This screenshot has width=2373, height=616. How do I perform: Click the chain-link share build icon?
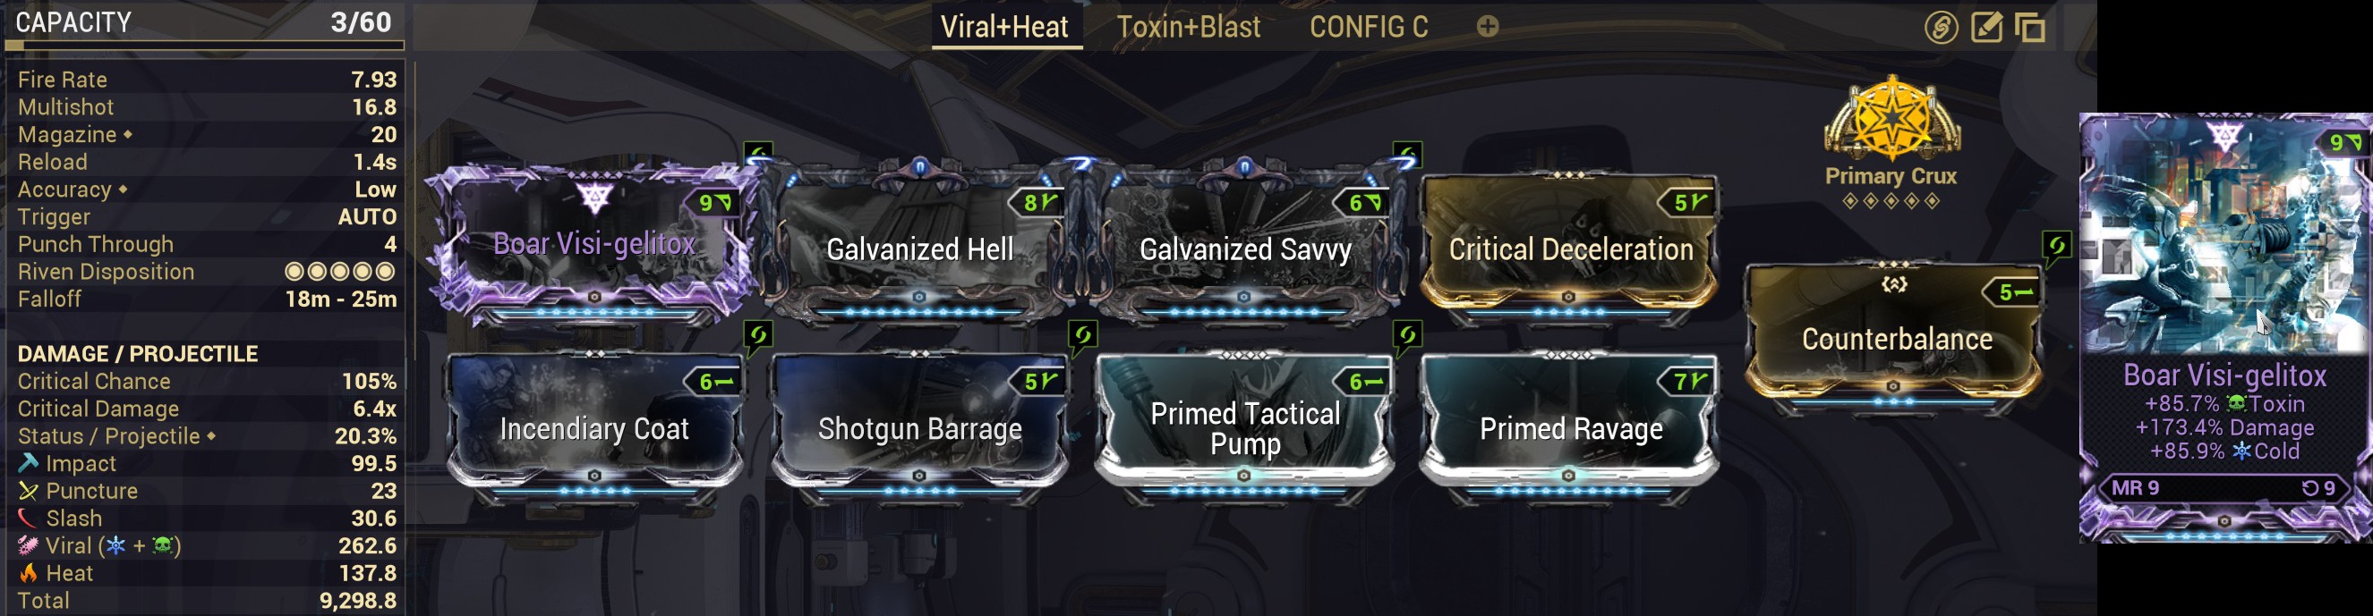1940,28
